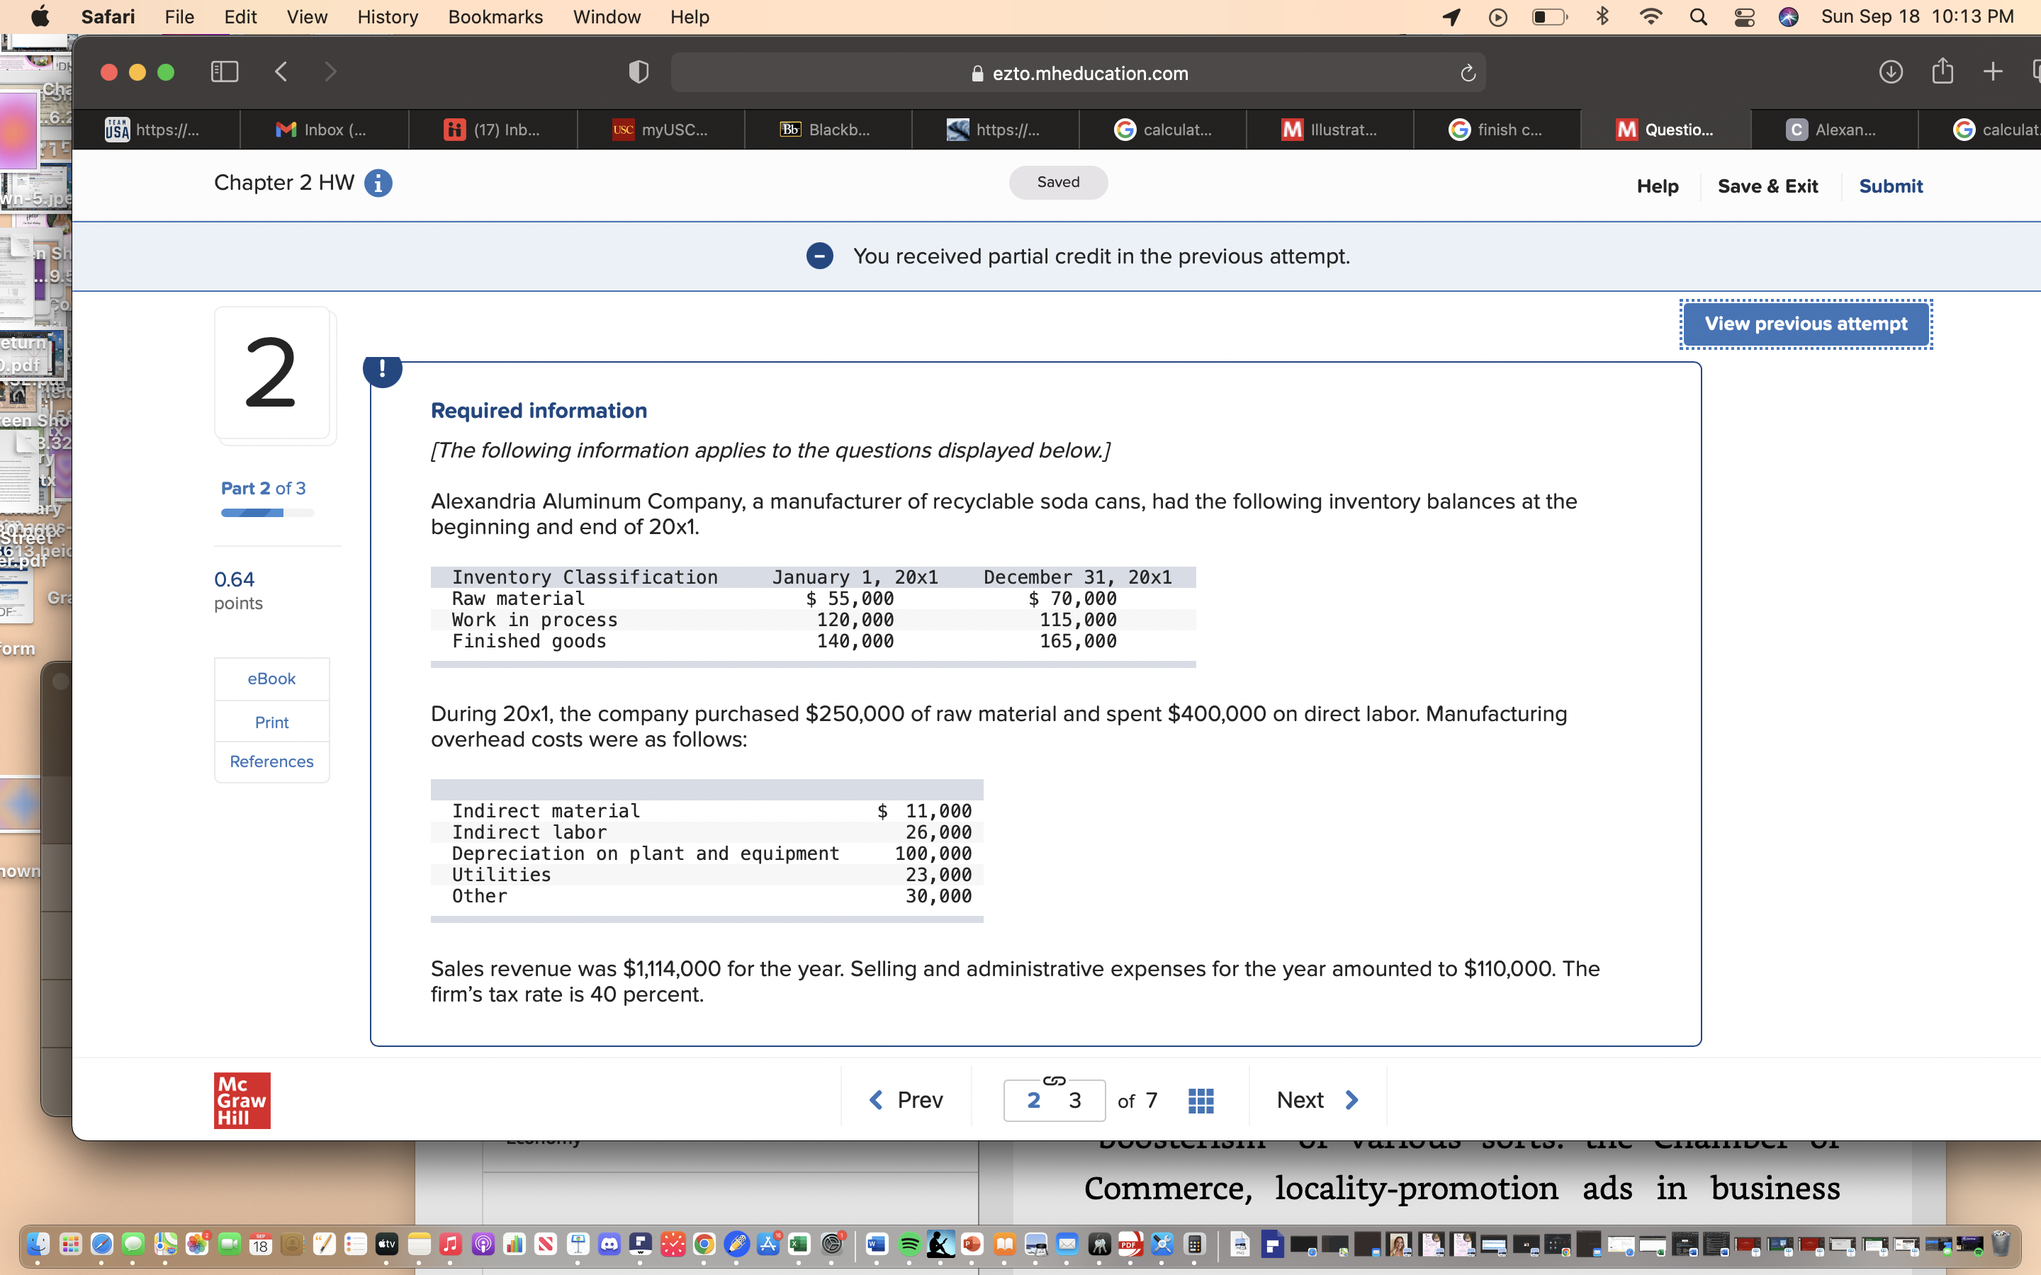Click the reload icon in the address bar

1467,72
